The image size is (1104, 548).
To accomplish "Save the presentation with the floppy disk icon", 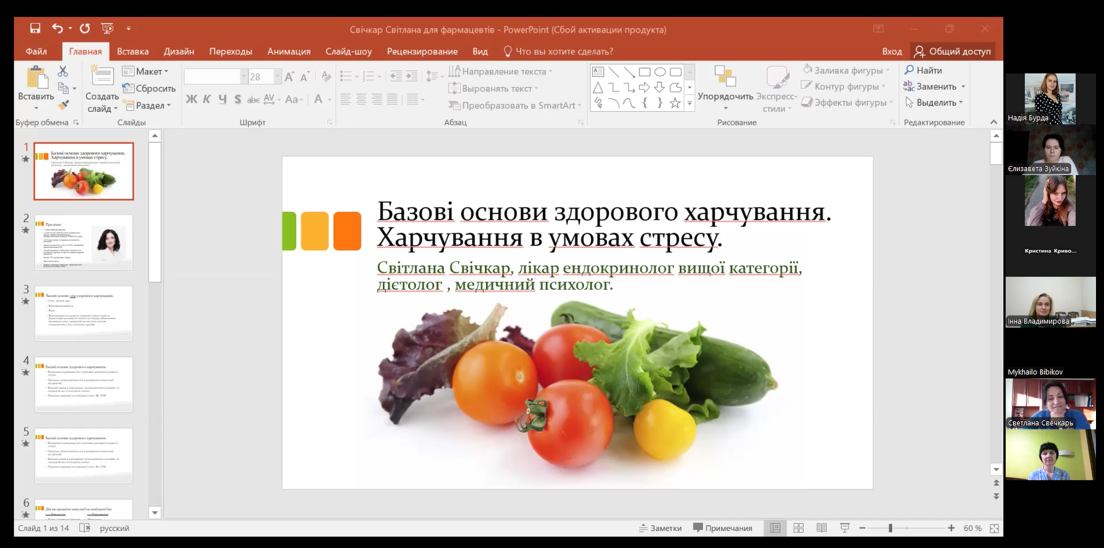I will coord(35,28).
